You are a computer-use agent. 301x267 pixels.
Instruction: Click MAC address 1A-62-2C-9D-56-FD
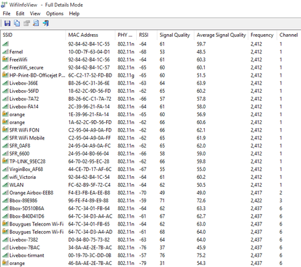89,122
